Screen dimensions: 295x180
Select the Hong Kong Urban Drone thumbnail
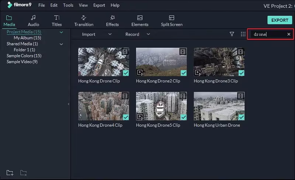[219, 106]
